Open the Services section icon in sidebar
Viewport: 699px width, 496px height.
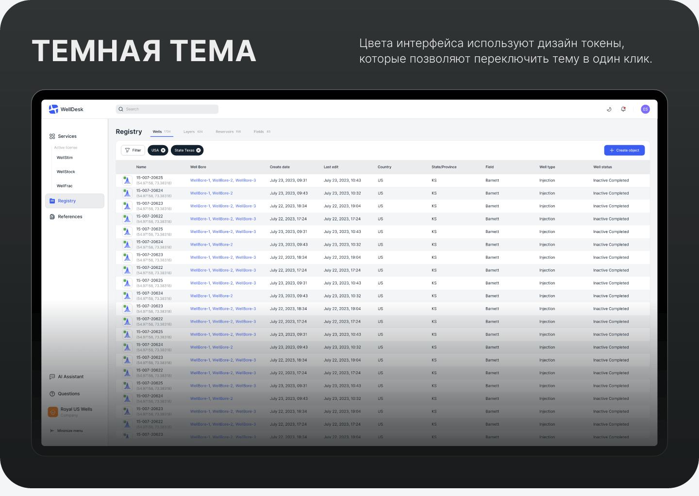(x=52, y=136)
